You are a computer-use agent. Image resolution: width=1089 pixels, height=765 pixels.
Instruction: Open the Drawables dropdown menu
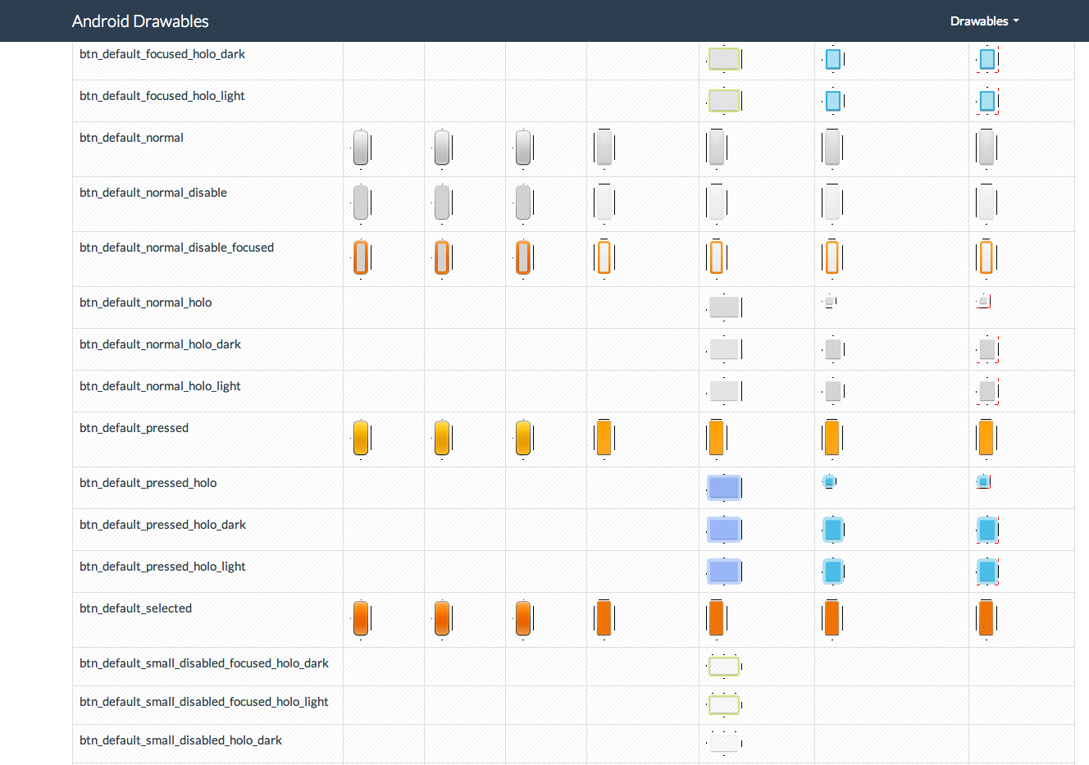[983, 20]
